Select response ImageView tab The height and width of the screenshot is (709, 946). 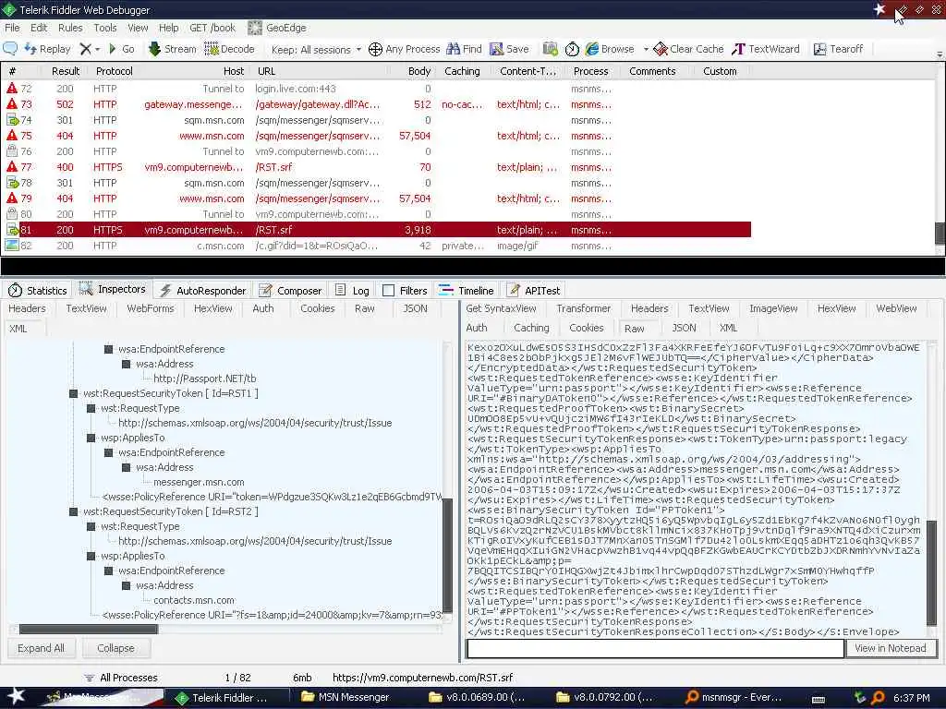click(x=773, y=308)
